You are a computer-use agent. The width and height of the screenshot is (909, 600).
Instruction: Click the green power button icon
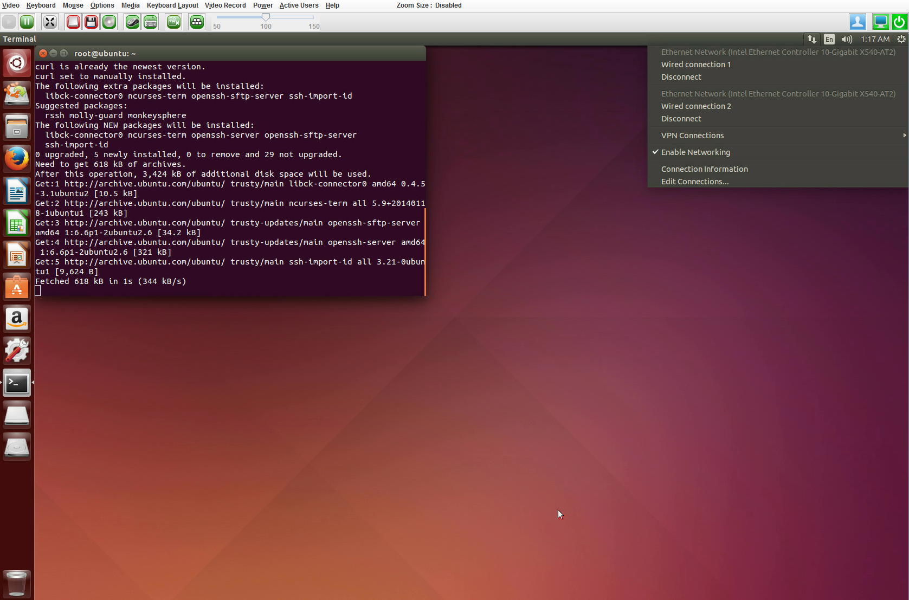click(x=899, y=22)
